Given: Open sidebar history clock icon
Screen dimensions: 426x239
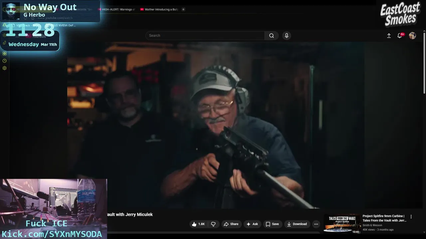Looking at the screenshot, I should (x=4, y=61).
